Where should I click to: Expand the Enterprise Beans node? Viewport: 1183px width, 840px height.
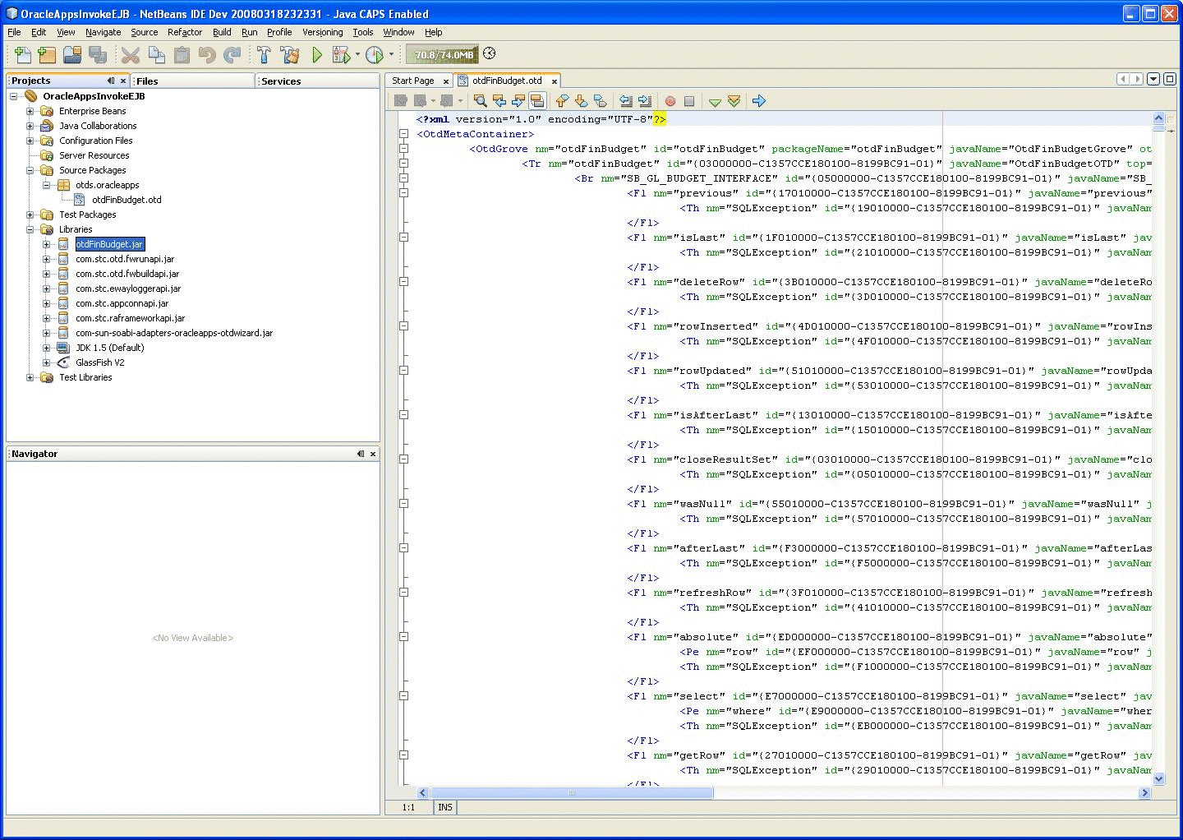(x=30, y=111)
